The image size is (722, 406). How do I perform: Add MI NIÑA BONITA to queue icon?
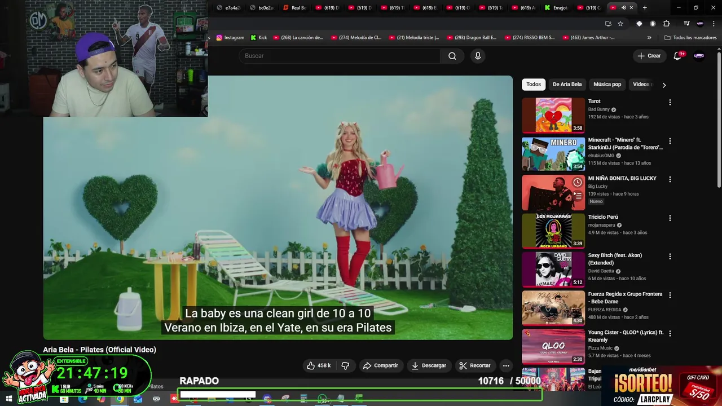[578, 196]
